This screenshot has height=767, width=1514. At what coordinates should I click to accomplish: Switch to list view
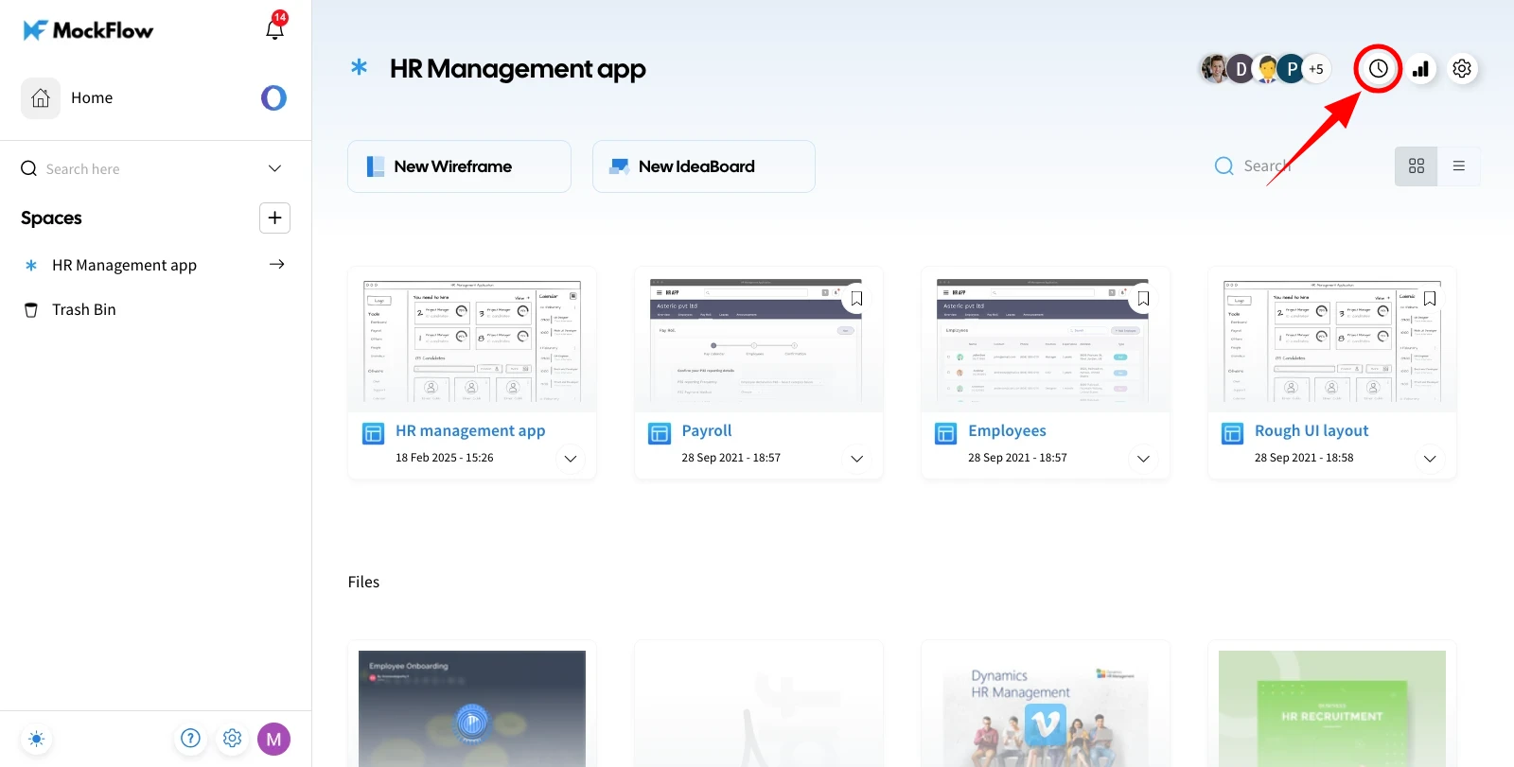point(1459,166)
